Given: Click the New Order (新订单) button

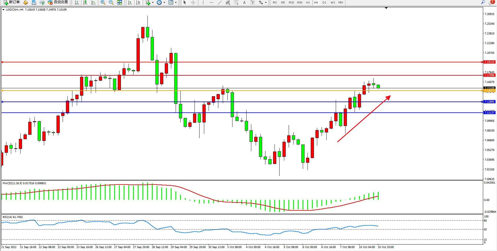Looking at the screenshot, I should tap(12, 2).
